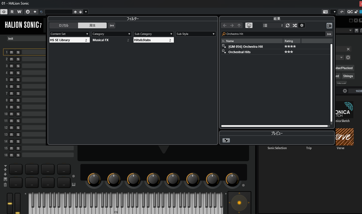362x214 pixels.
Task: Click the preview panel play icon
Action: click(x=226, y=140)
